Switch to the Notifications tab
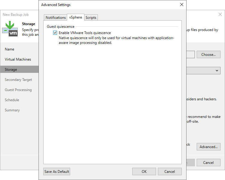 tap(56, 18)
